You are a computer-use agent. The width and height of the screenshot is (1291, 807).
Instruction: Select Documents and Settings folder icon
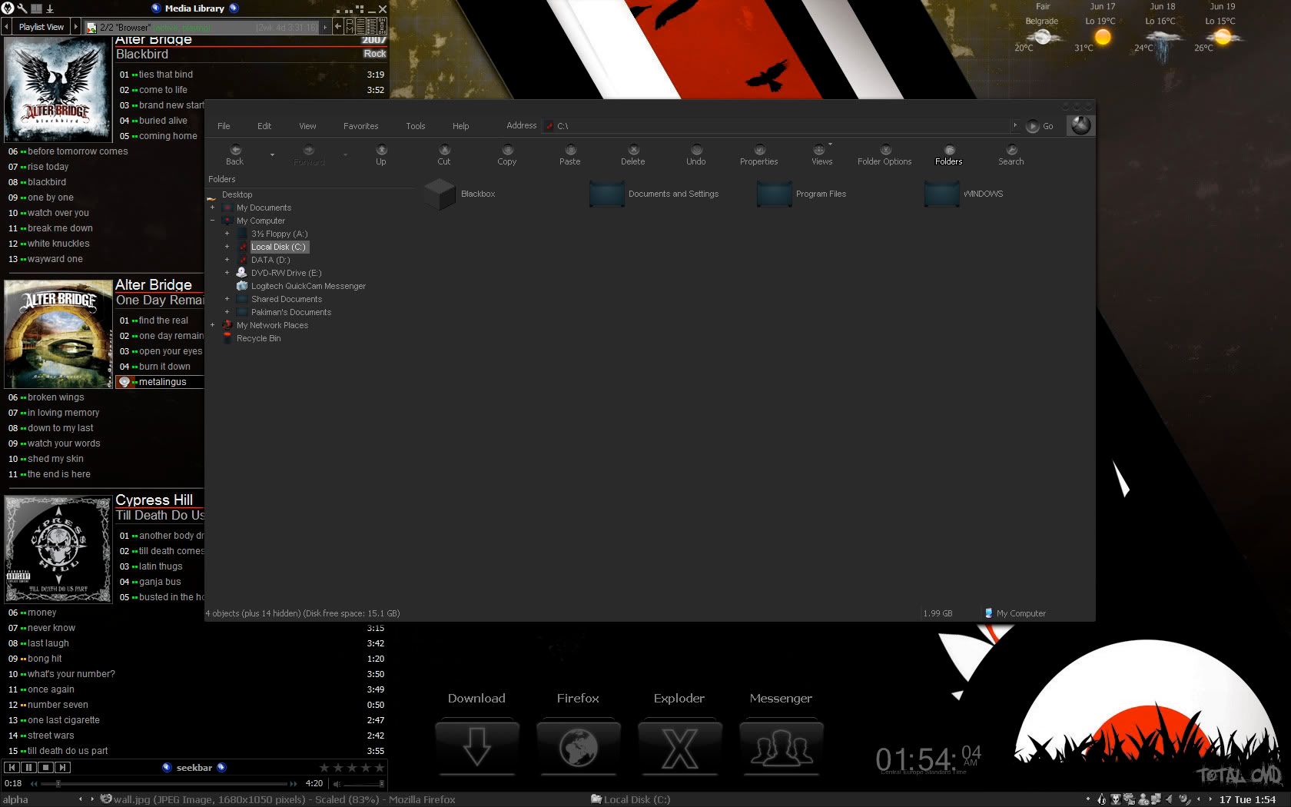click(606, 194)
